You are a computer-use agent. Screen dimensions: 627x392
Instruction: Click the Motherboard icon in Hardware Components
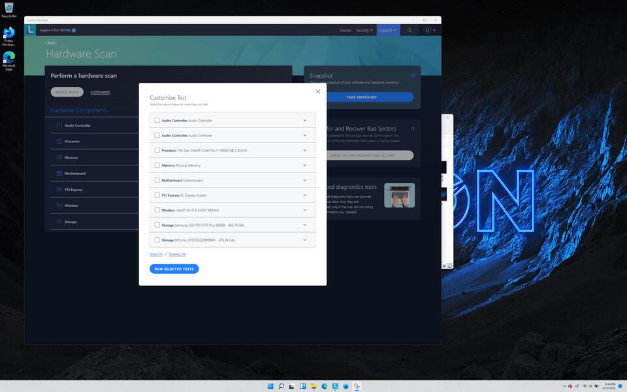click(x=59, y=173)
